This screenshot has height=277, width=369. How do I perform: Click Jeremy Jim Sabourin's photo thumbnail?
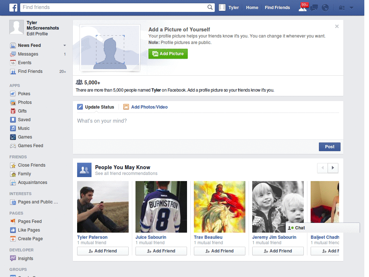point(278,207)
